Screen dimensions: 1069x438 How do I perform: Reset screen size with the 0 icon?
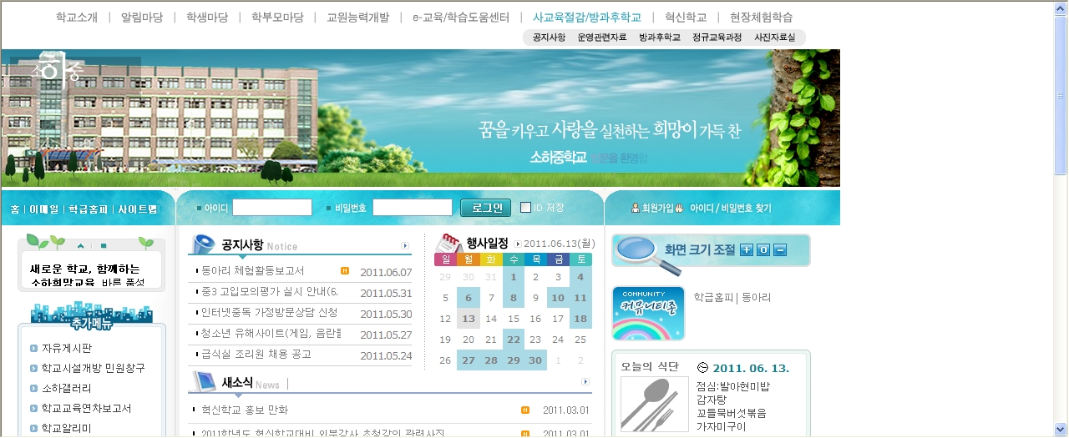point(763,250)
